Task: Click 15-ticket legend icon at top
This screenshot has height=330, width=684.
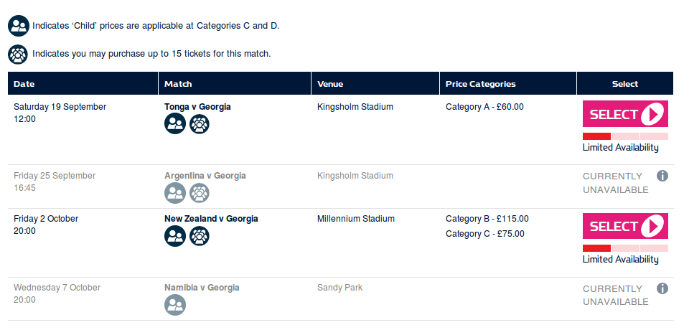Action: (18, 54)
